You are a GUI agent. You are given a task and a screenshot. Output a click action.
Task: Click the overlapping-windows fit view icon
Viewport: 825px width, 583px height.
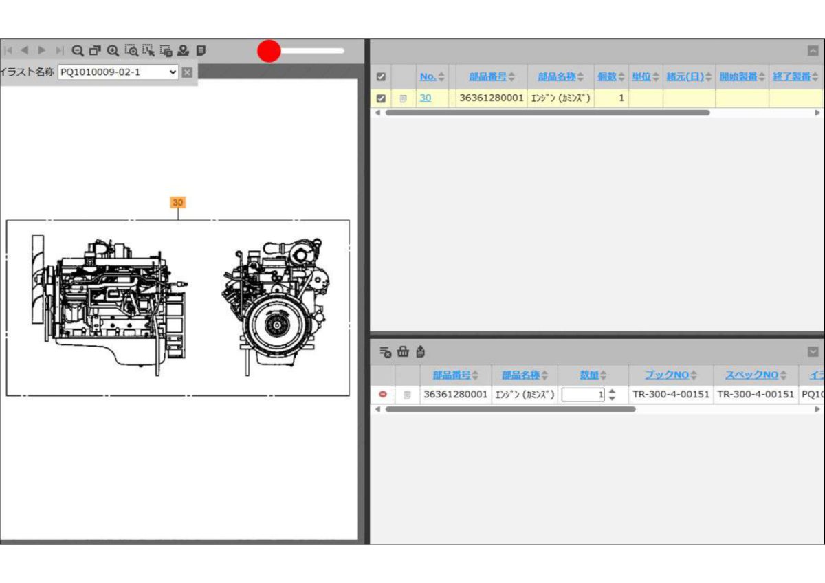coord(95,50)
